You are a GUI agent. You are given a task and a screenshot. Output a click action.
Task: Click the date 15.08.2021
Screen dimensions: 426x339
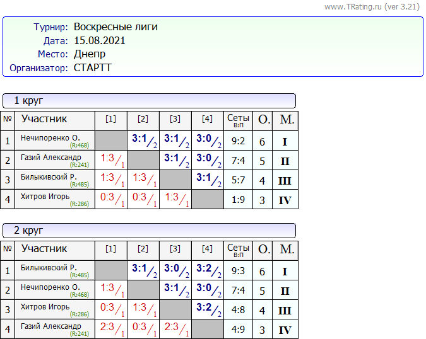point(99,41)
